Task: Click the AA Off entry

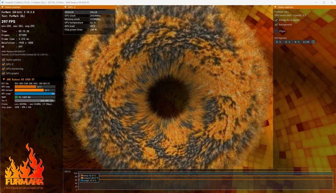Action: [x=12, y=46]
